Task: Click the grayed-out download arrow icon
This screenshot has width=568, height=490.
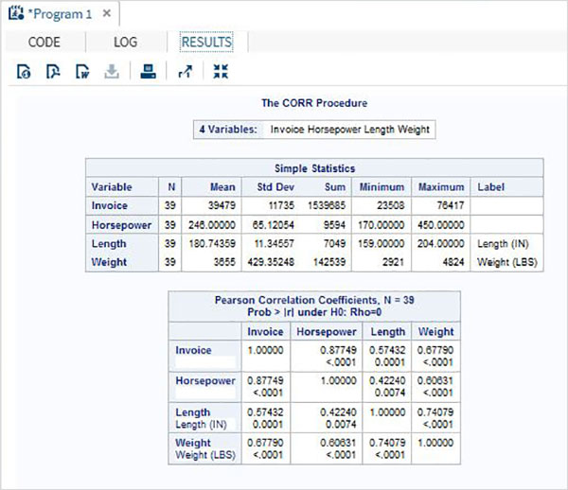Action: [112, 72]
